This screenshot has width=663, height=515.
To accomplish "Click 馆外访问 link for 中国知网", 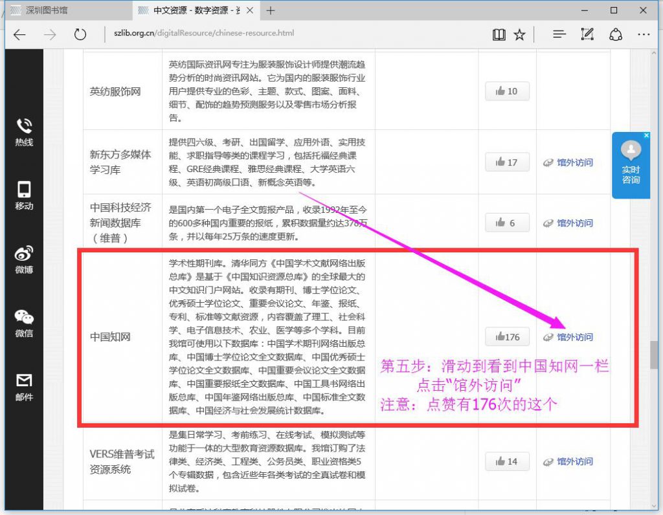I will [x=574, y=337].
